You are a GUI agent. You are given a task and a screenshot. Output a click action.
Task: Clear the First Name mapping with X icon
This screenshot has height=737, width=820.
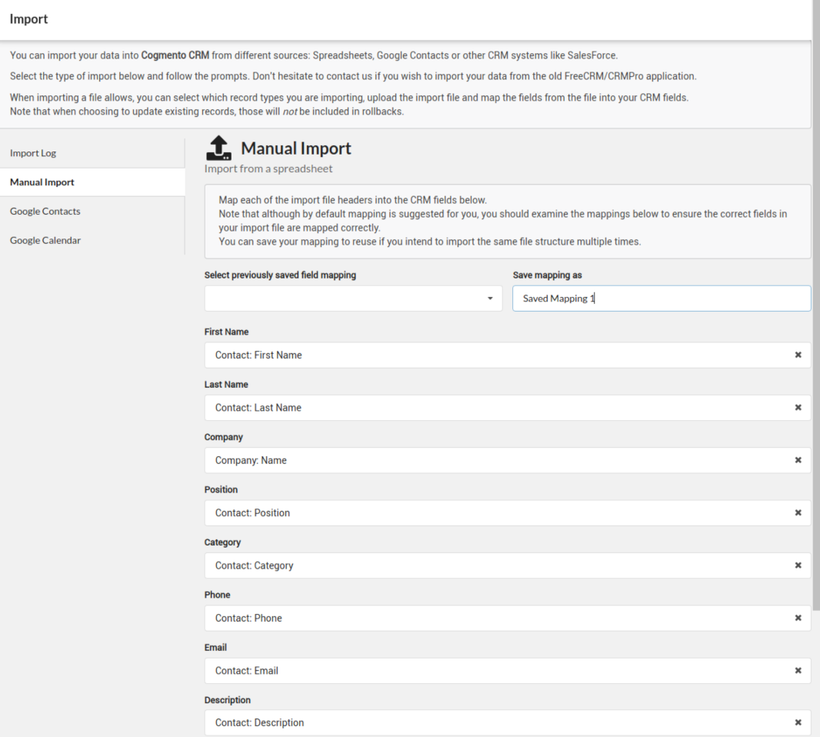(x=798, y=355)
